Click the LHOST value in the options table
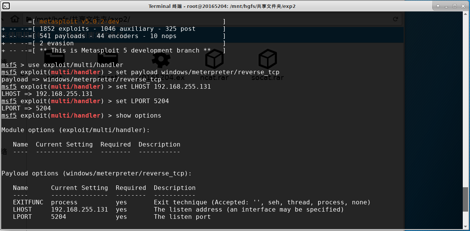This screenshot has height=231, width=470. point(79,209)
